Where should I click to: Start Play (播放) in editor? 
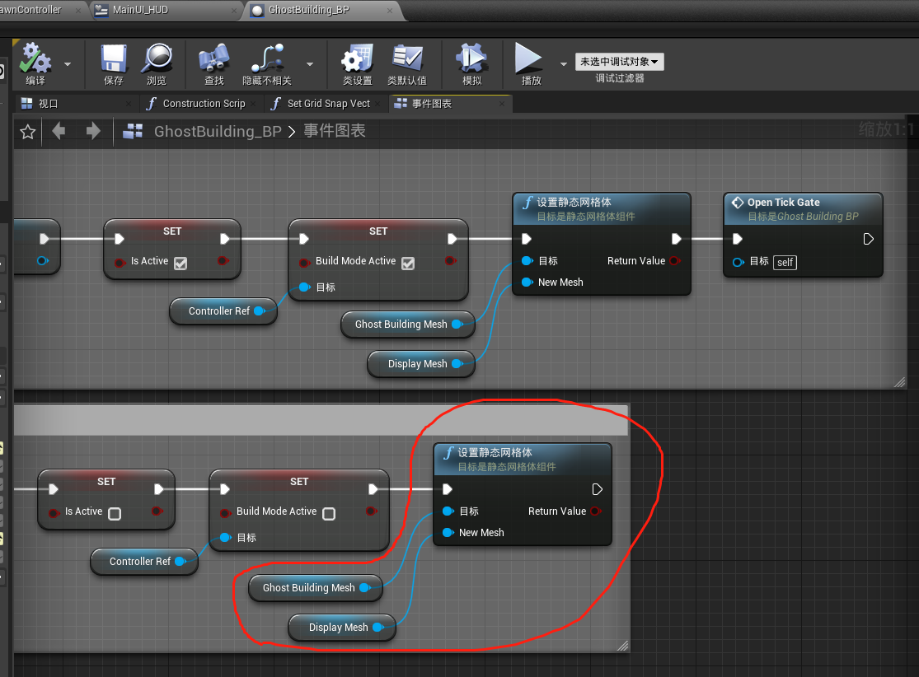click(529, 58)
